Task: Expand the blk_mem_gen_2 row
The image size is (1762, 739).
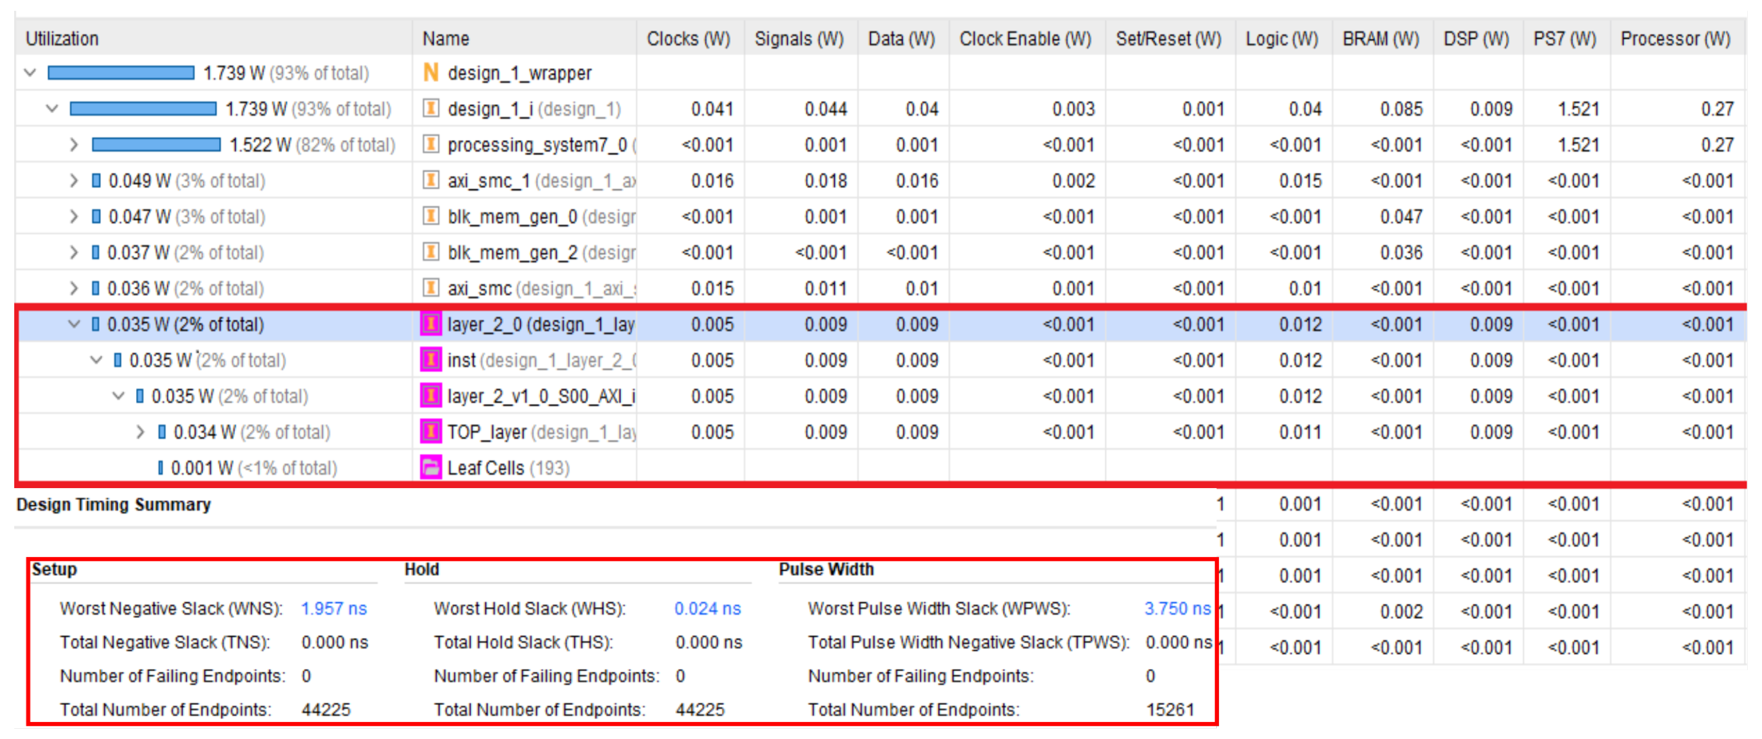Action: [x=74, y=252]
